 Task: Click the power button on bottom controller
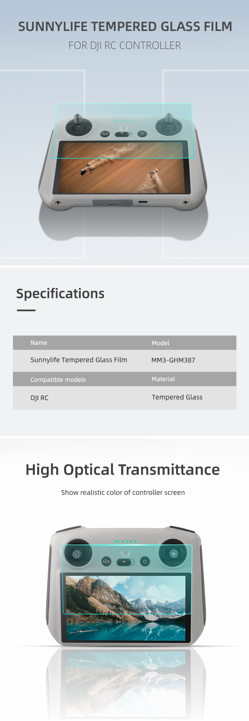pos(144,562)
